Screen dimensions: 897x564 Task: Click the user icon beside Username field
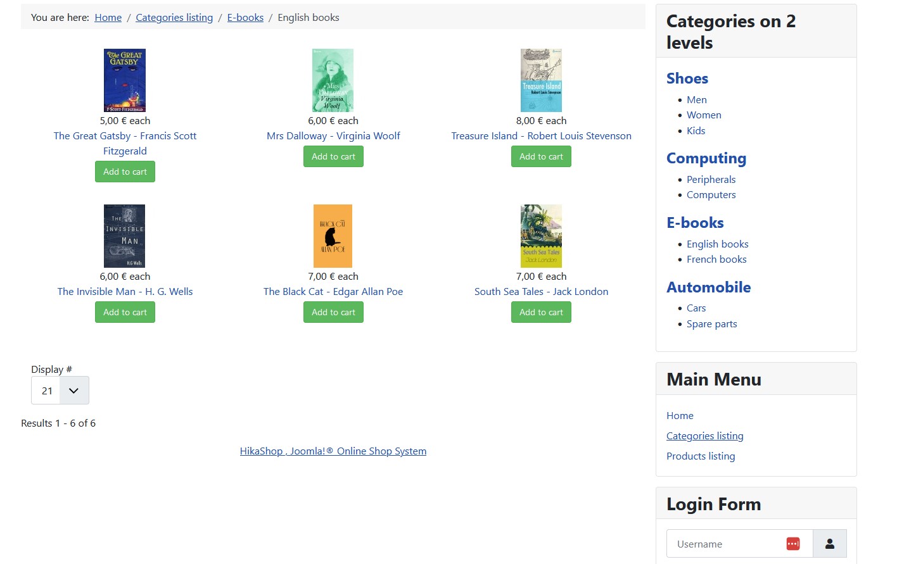[x=829, y=544]
